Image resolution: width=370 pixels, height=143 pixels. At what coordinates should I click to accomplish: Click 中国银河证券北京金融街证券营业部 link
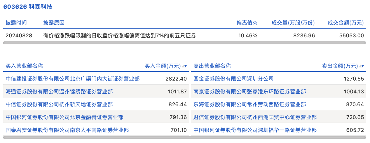(64, 117)
